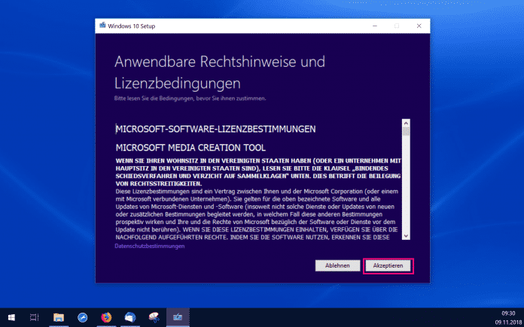The height and width of the screenshot is (327, 524).
Task: Close the Windows 10 Setup window
Action: click(419, 25)
